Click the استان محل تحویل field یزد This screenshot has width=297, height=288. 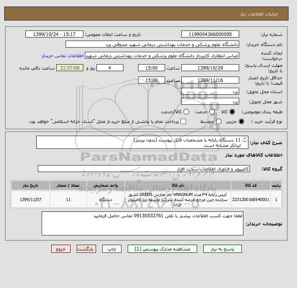coord(210,92)
